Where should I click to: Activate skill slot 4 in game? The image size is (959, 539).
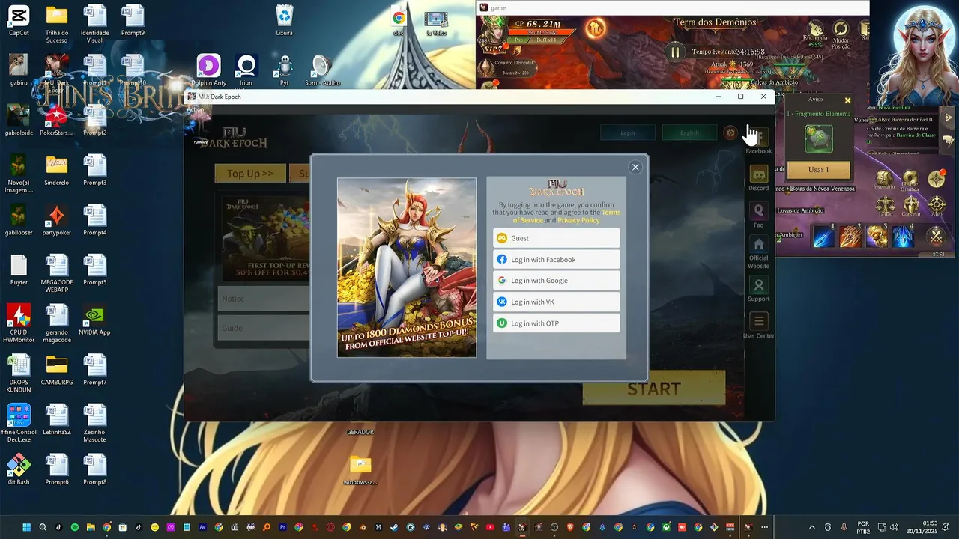(x=903, y=237)
